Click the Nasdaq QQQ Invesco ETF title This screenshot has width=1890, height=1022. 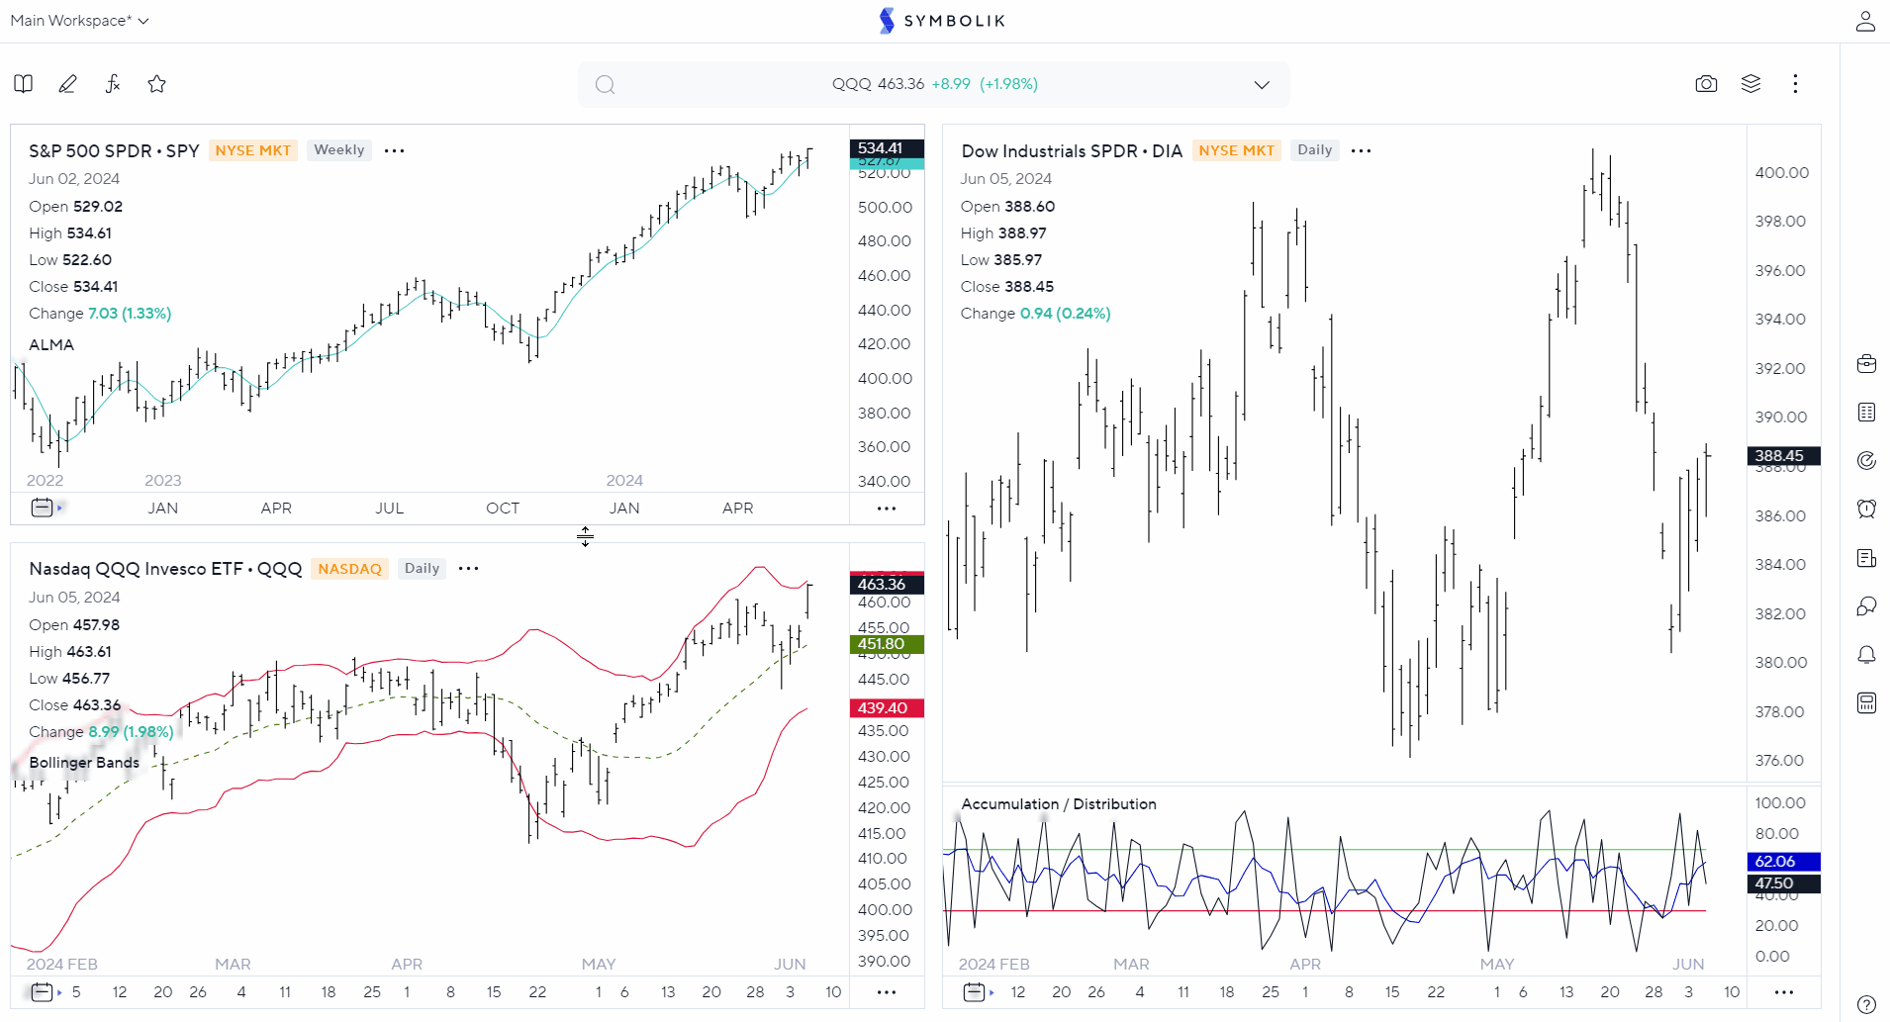[165, 569]
